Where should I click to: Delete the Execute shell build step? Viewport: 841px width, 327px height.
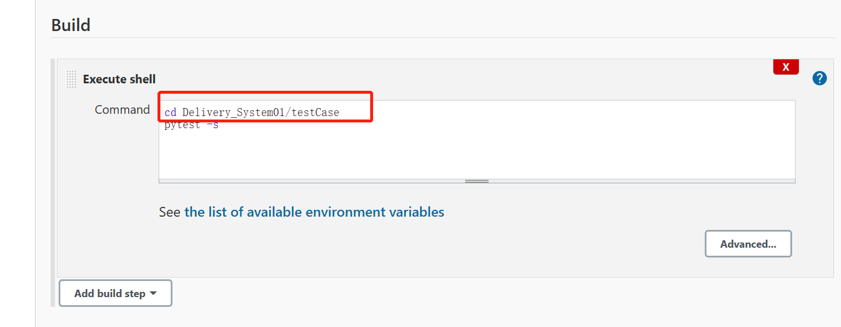tap(786, 67)
